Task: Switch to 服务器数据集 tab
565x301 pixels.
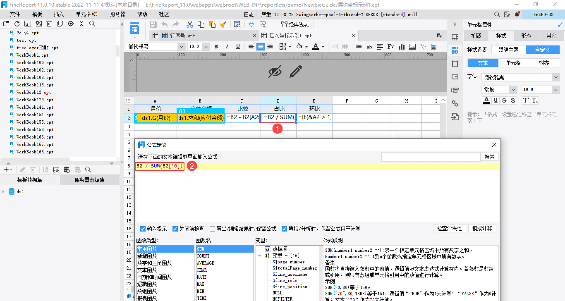Action: click(x=90, y=180)
